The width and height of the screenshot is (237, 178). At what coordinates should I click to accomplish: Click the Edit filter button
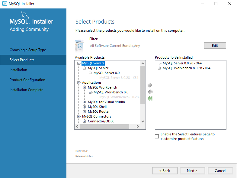pyautogui.click(x=215, y=46)
